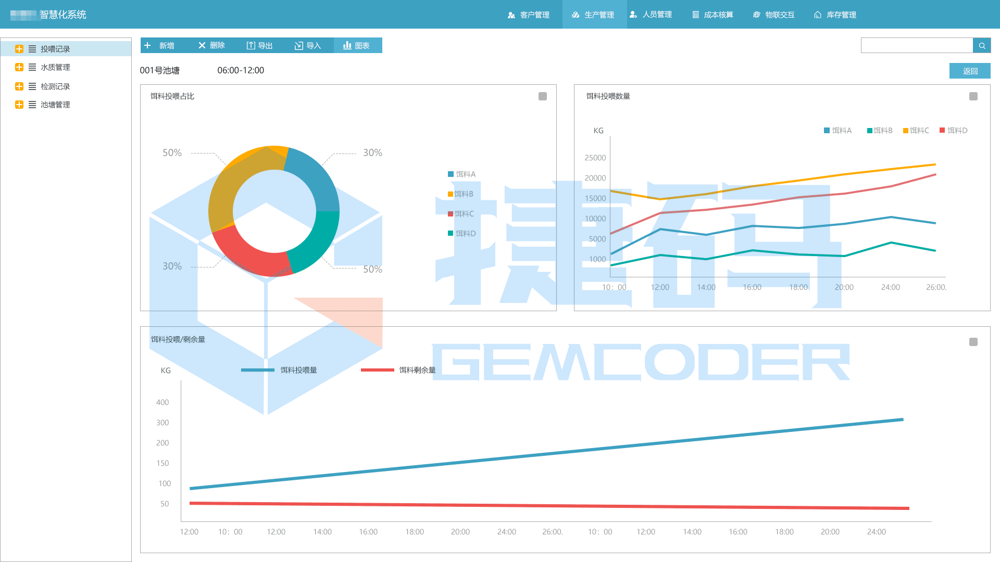Screen dimensions: 1000x562
Task: Click the 图表 bar chart icon
Action: click(x=347, y=46)
